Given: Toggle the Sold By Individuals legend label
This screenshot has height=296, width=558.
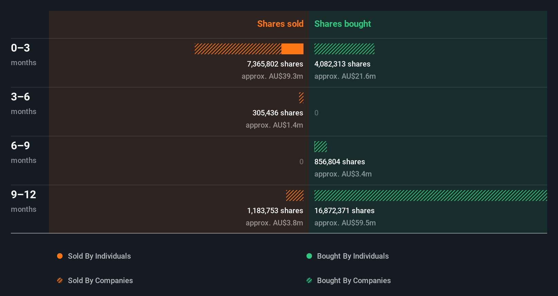Looking at the screenshot, I should click(x=99, y=256).
